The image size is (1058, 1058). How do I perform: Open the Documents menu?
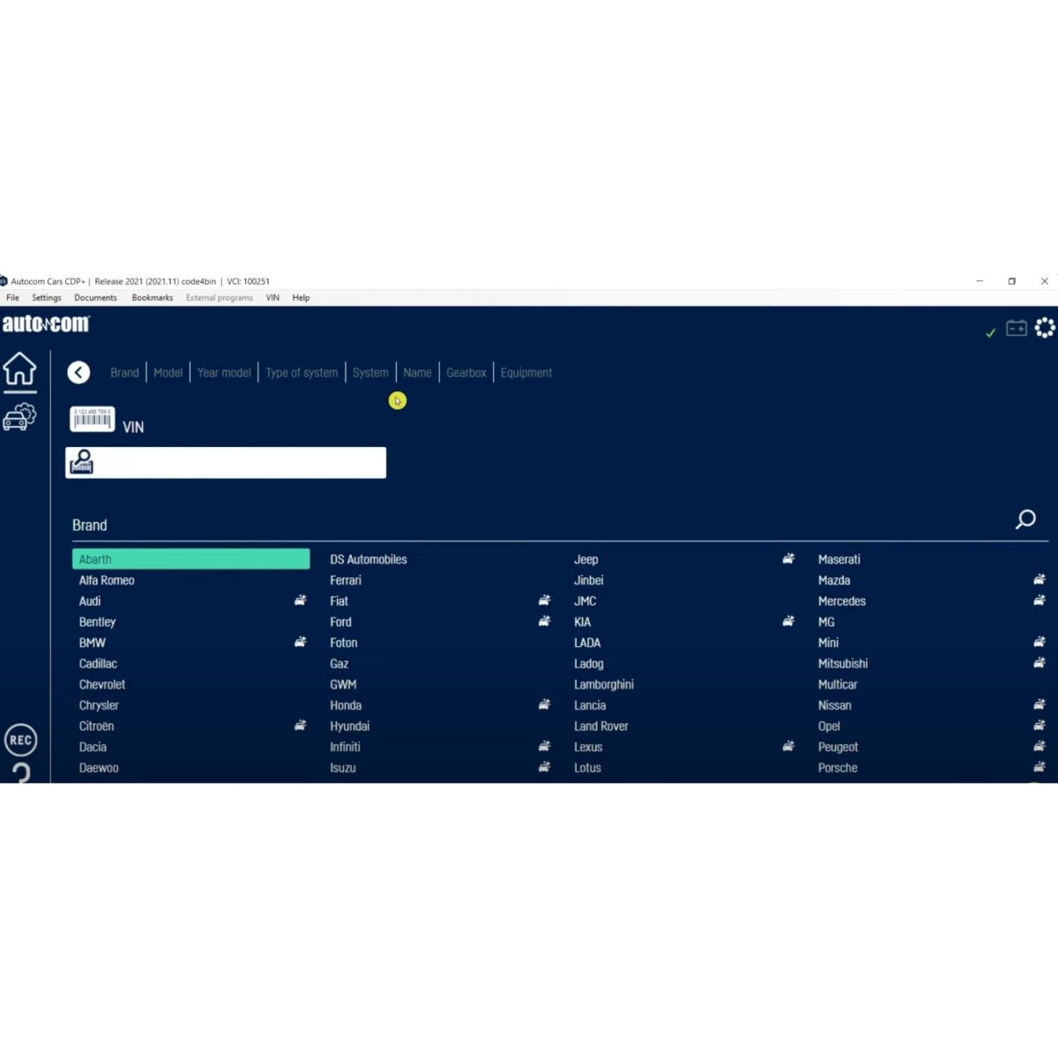pos(95,298)
